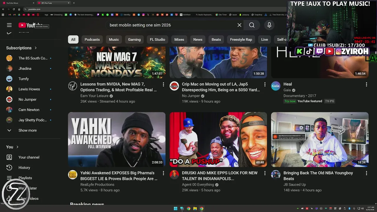Run search with magnifier button
Image resolution: width=377 pixels, height=212 pixels.
(x=252, y=25)
